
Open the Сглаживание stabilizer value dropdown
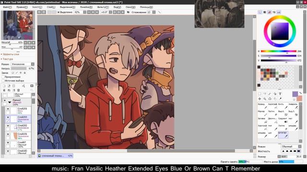pos(154,12)
